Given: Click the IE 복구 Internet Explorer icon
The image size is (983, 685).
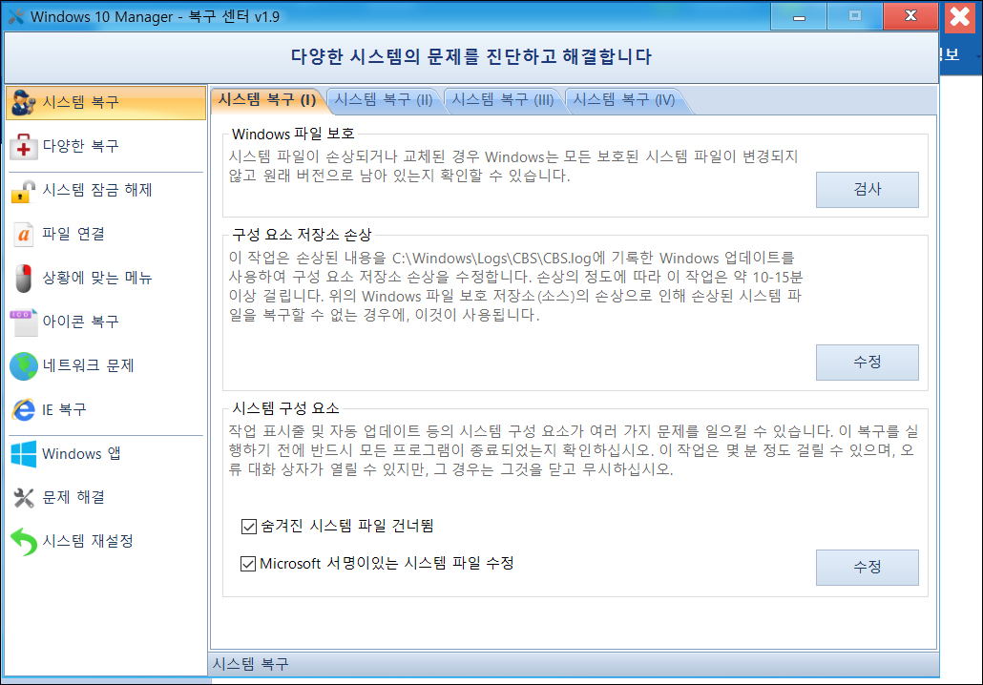Looking at the screenshot, I should click(x=24, y=410).
